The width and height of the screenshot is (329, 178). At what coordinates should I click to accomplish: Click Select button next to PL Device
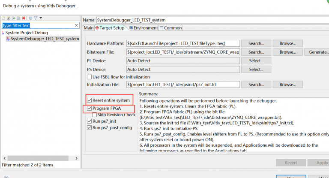(256, 60)
